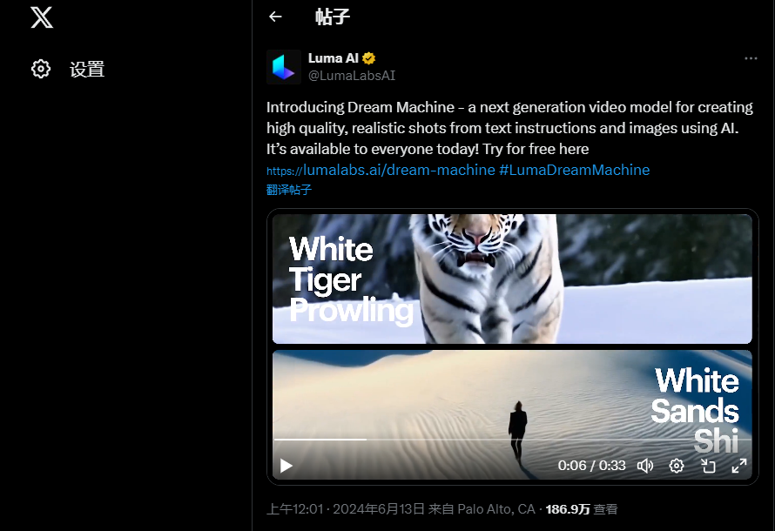
Task: Play the video with the play button
Action: tap(286, 466)
